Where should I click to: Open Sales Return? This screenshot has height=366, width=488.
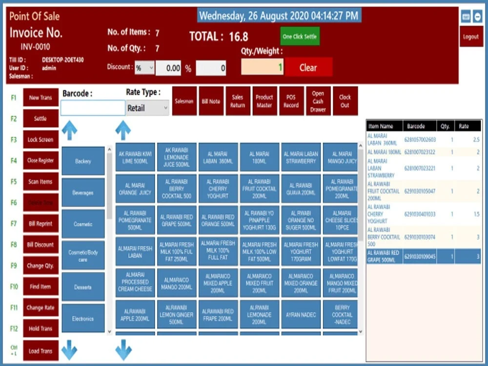238,101
